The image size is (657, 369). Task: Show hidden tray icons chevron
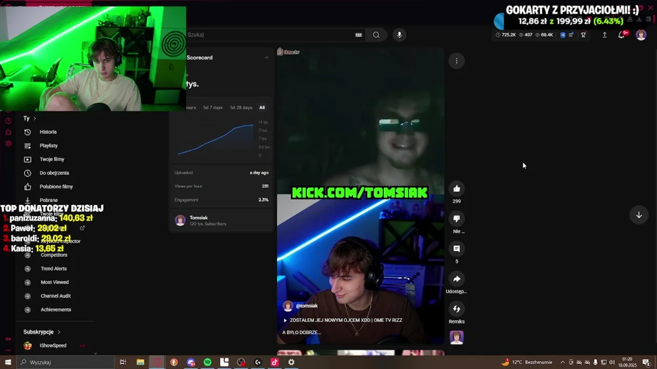563,362
